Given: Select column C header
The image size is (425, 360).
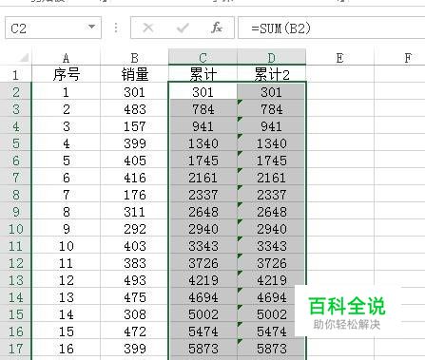Looking at the screenshot, I should click(x=203, y=58).
